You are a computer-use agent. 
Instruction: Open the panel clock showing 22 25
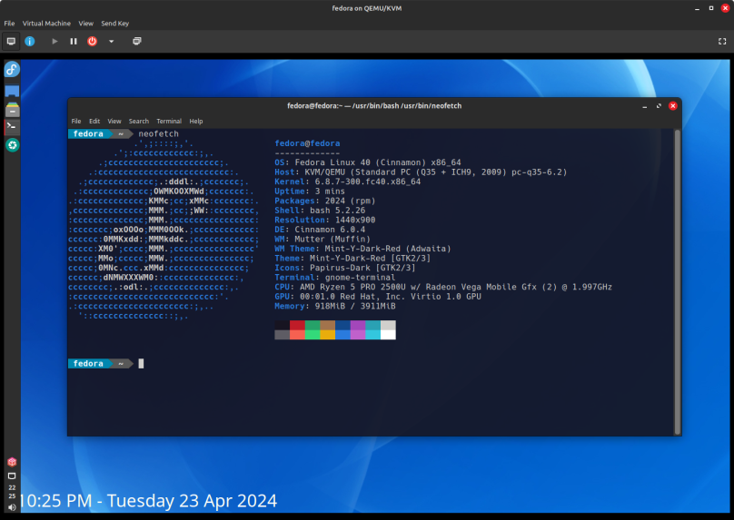[12, 492]
